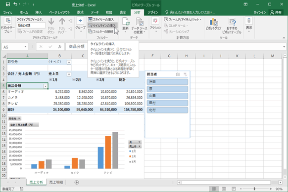
Task: Toggle slicer item 北村
Action: 167,110
